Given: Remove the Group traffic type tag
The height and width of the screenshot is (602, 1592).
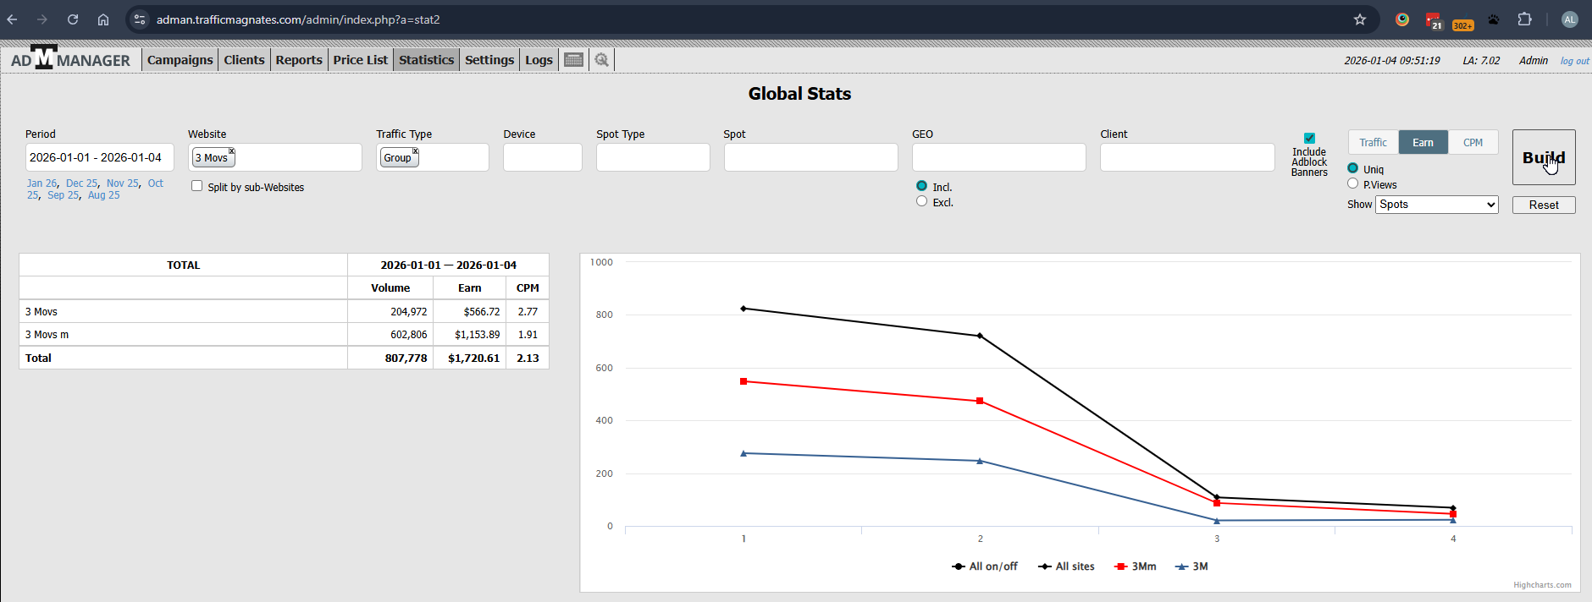Looking at the screenshot, I should tap(415, 151).
